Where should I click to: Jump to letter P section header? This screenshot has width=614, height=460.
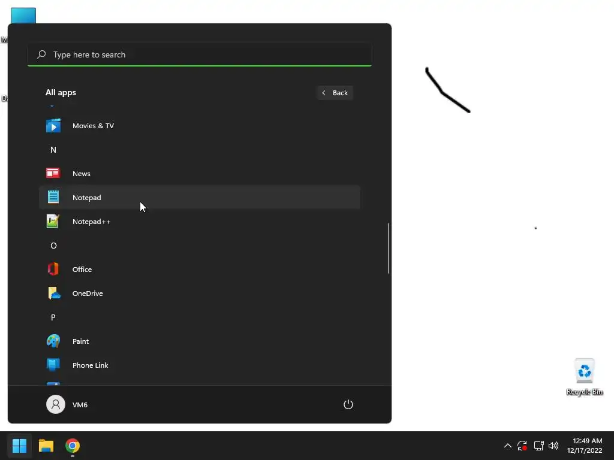point(53,317)
